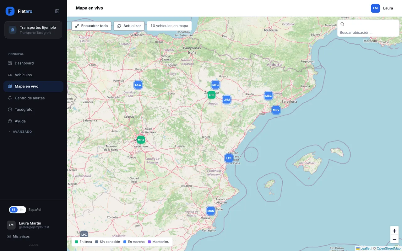
Task: Select the green LRS vehicle marker
Action: [212, 95]
